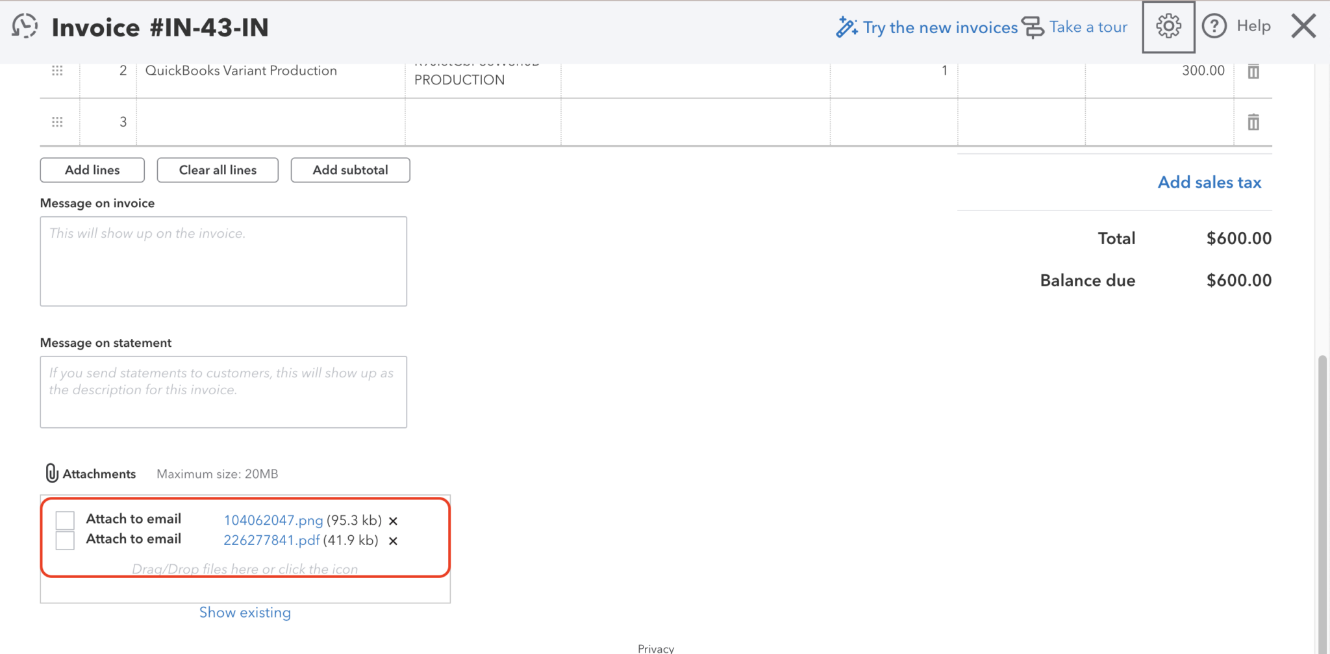Screen dimensions: 1330x654
Task: Click the empty product cell in line 3
Action: (x=271, y=121)
